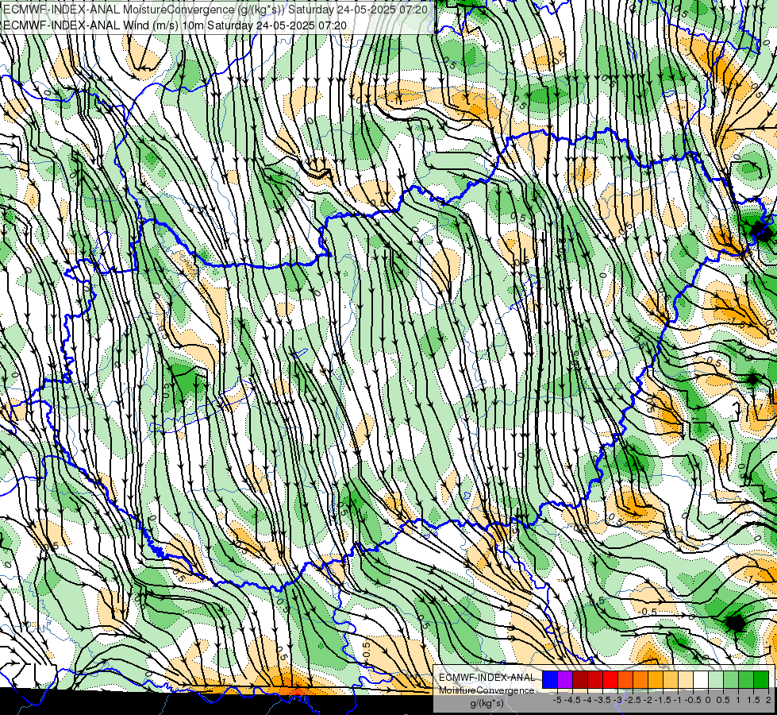This screenshot has width=777, height=715.
Task: Click the 'g/(kg*s)' unit label in legend
Action: pyautogui.click(x=487, y=703)
